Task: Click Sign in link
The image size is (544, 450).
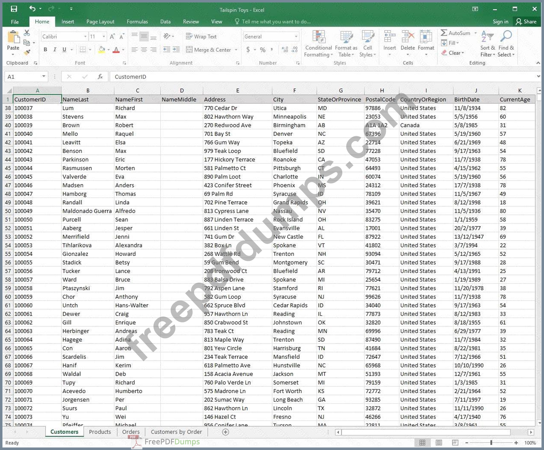Action: tap(500, 22)
